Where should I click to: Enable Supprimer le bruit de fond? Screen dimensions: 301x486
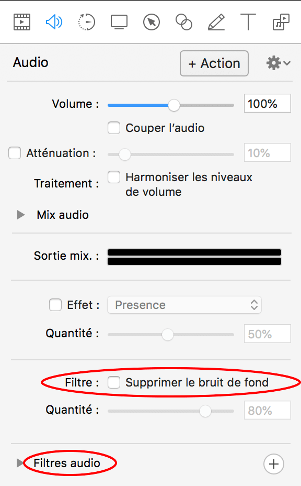(x=114, y=382)
